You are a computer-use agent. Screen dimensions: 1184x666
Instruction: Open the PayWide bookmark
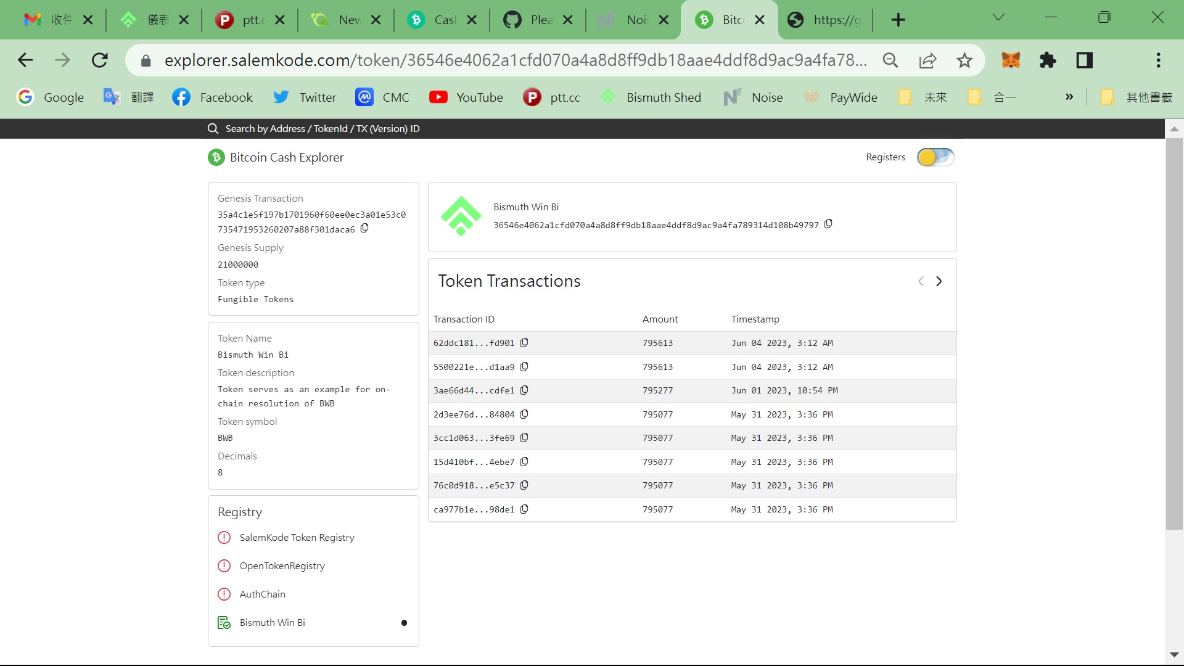[840, 97]
